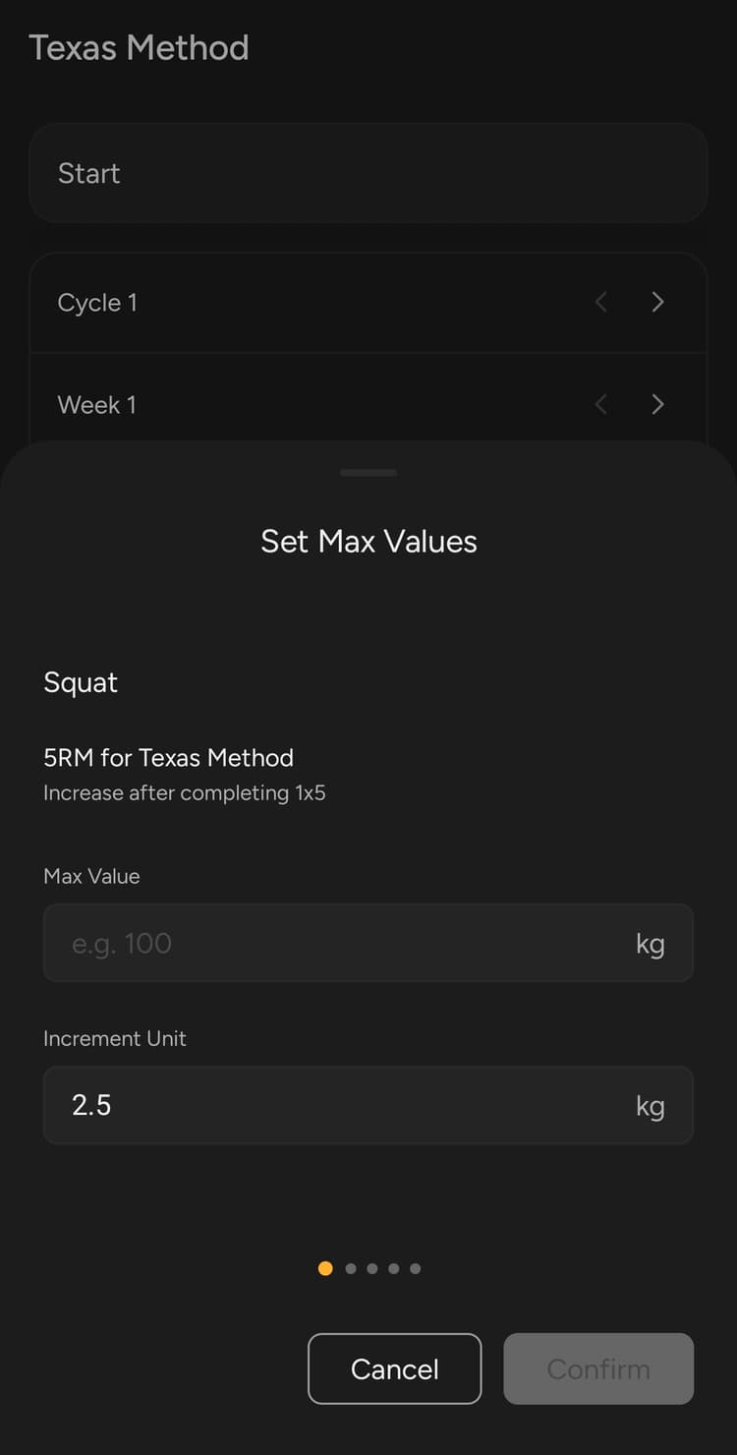This screenshot has width=737, height=1455.
Task: Confirm the max values
Action: [x=598, y=1368]
